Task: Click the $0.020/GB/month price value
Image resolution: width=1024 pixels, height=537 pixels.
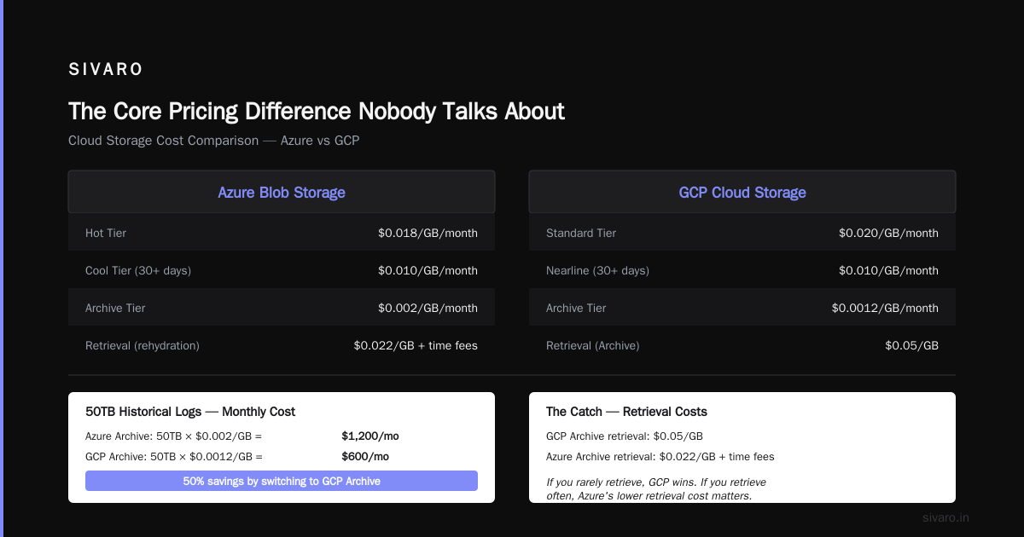Action: [888, 233]
